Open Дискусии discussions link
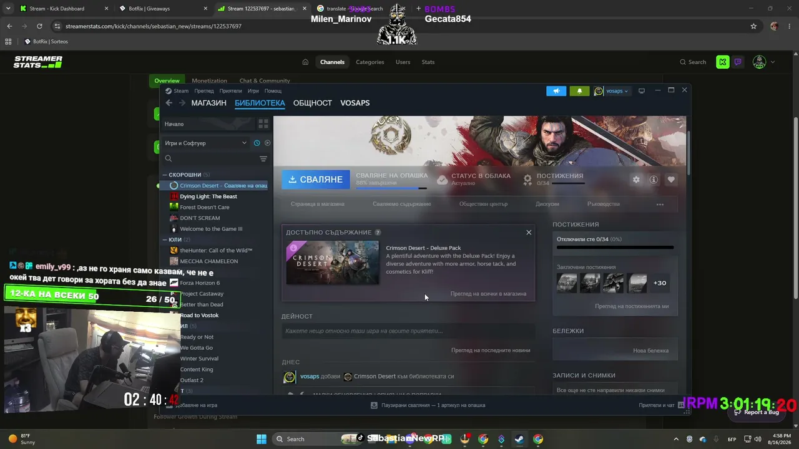This screenshot has height=449, width=799. (x=547, y=204)
